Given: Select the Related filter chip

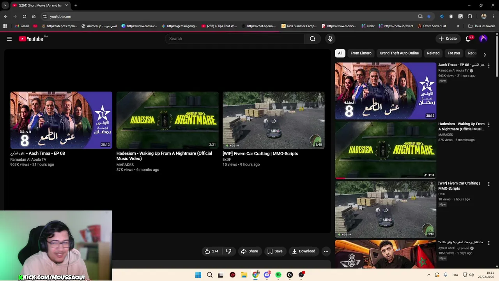Looking at the screenshot, I should pyautogui.click(x=433, y=53).
